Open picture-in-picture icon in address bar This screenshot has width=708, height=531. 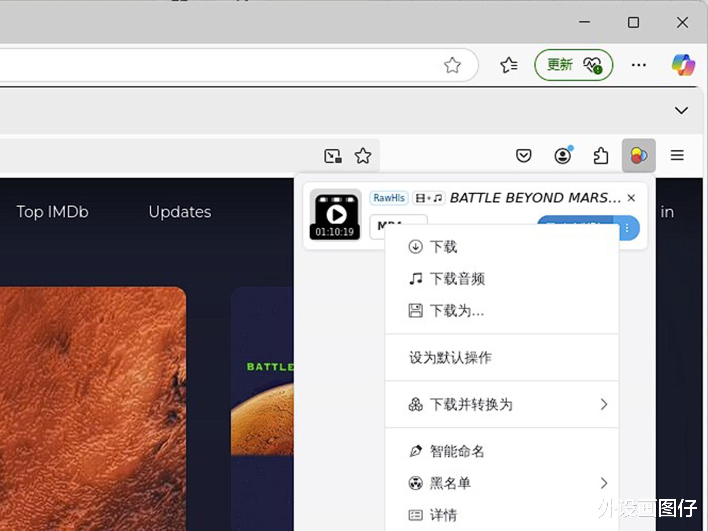[x=332, y=155]
